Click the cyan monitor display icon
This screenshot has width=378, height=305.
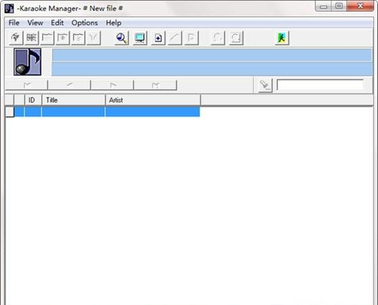click(x=140, y=38)
